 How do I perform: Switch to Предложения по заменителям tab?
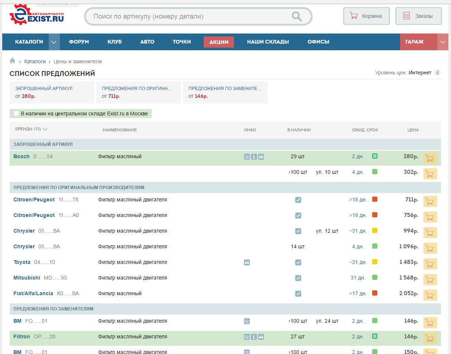click(225, 92)
